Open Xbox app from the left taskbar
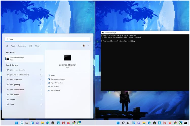 point(79,123)
